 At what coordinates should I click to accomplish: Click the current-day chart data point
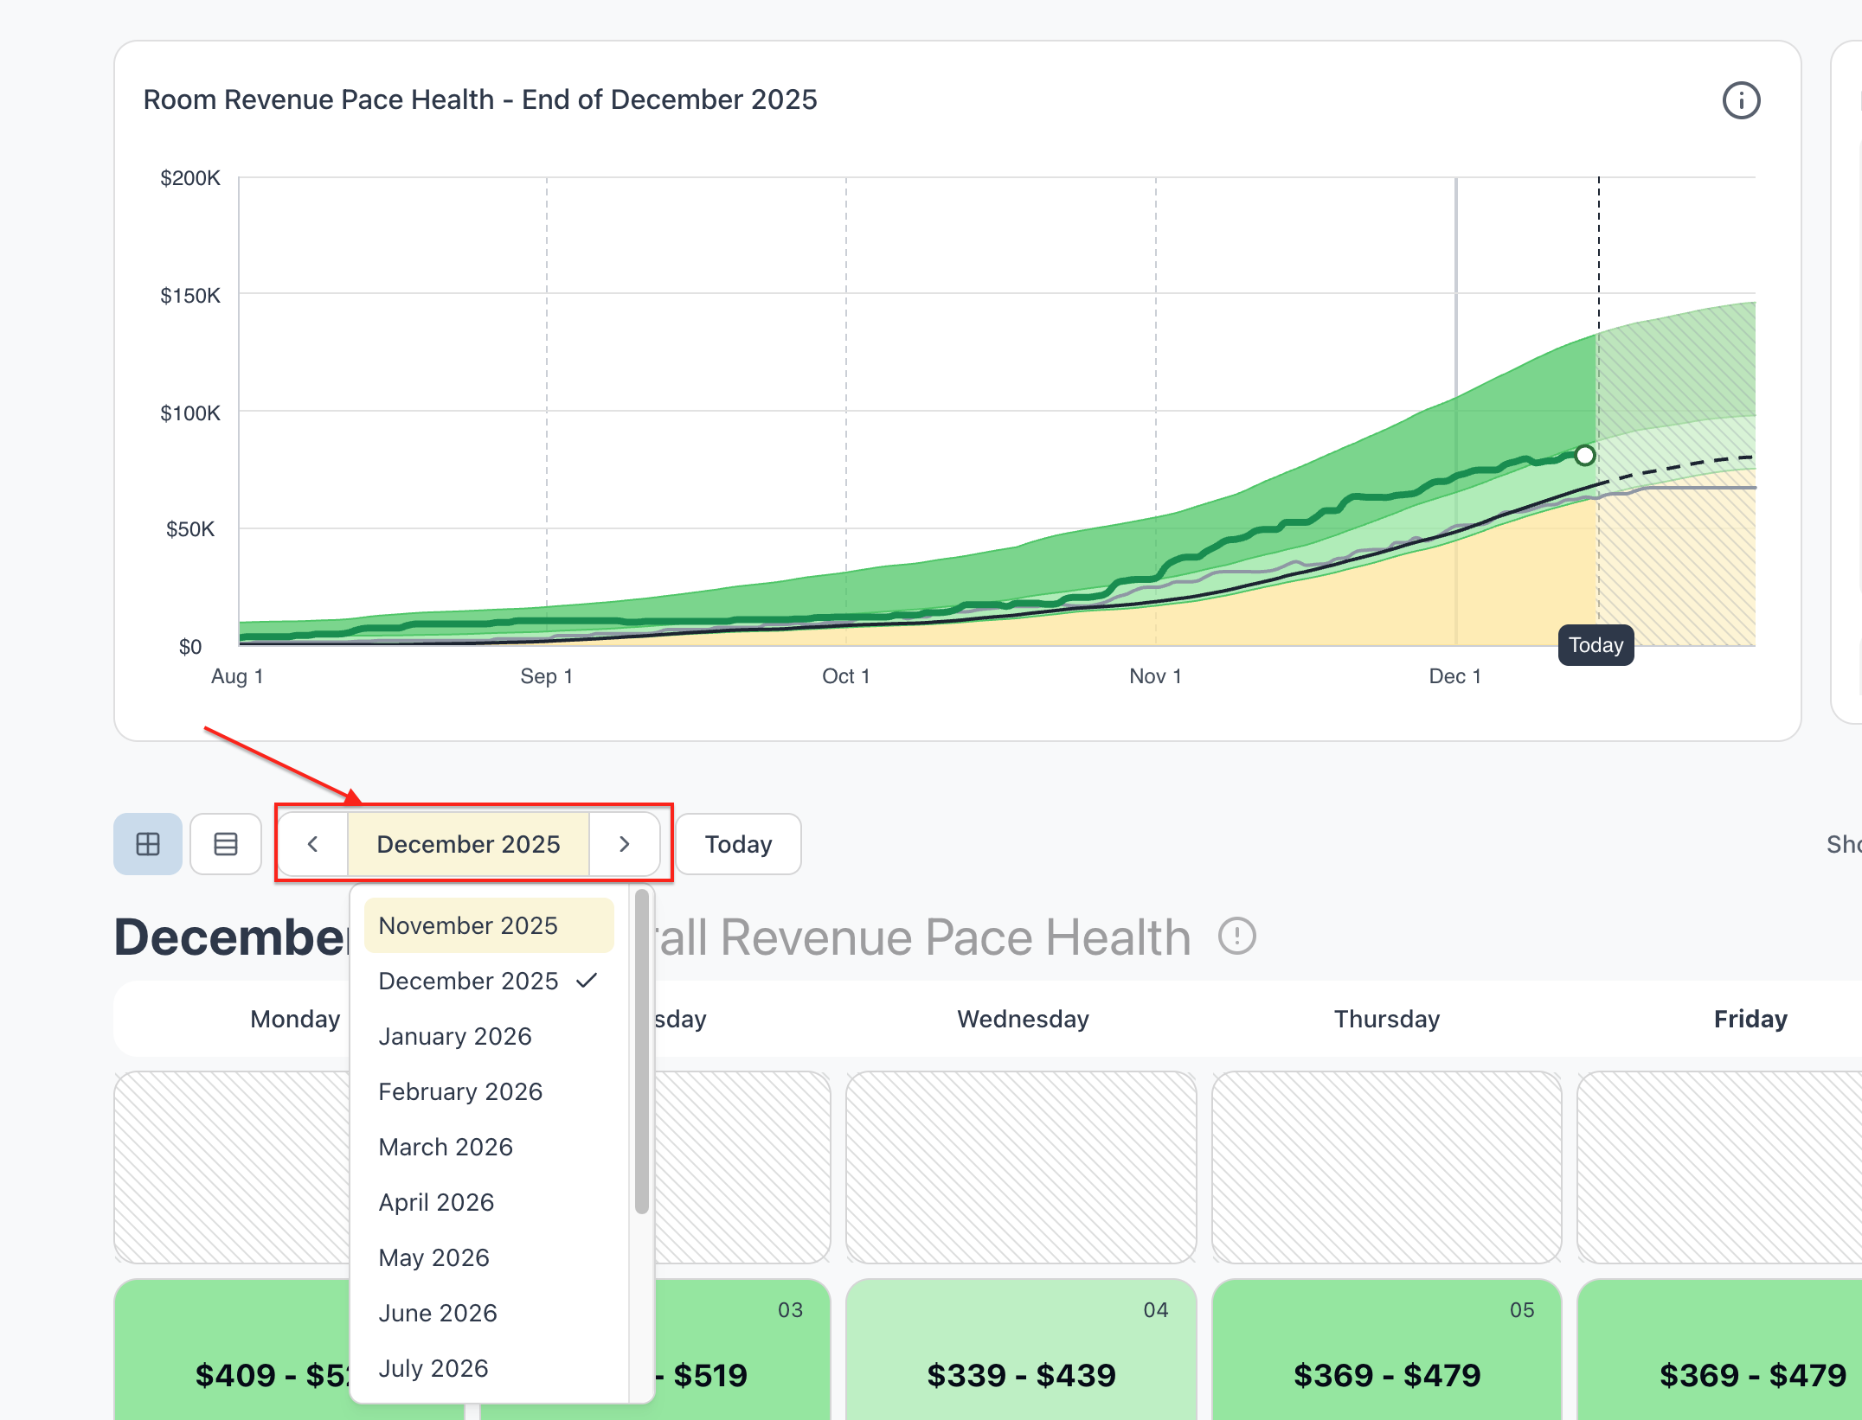point(1584,455)
